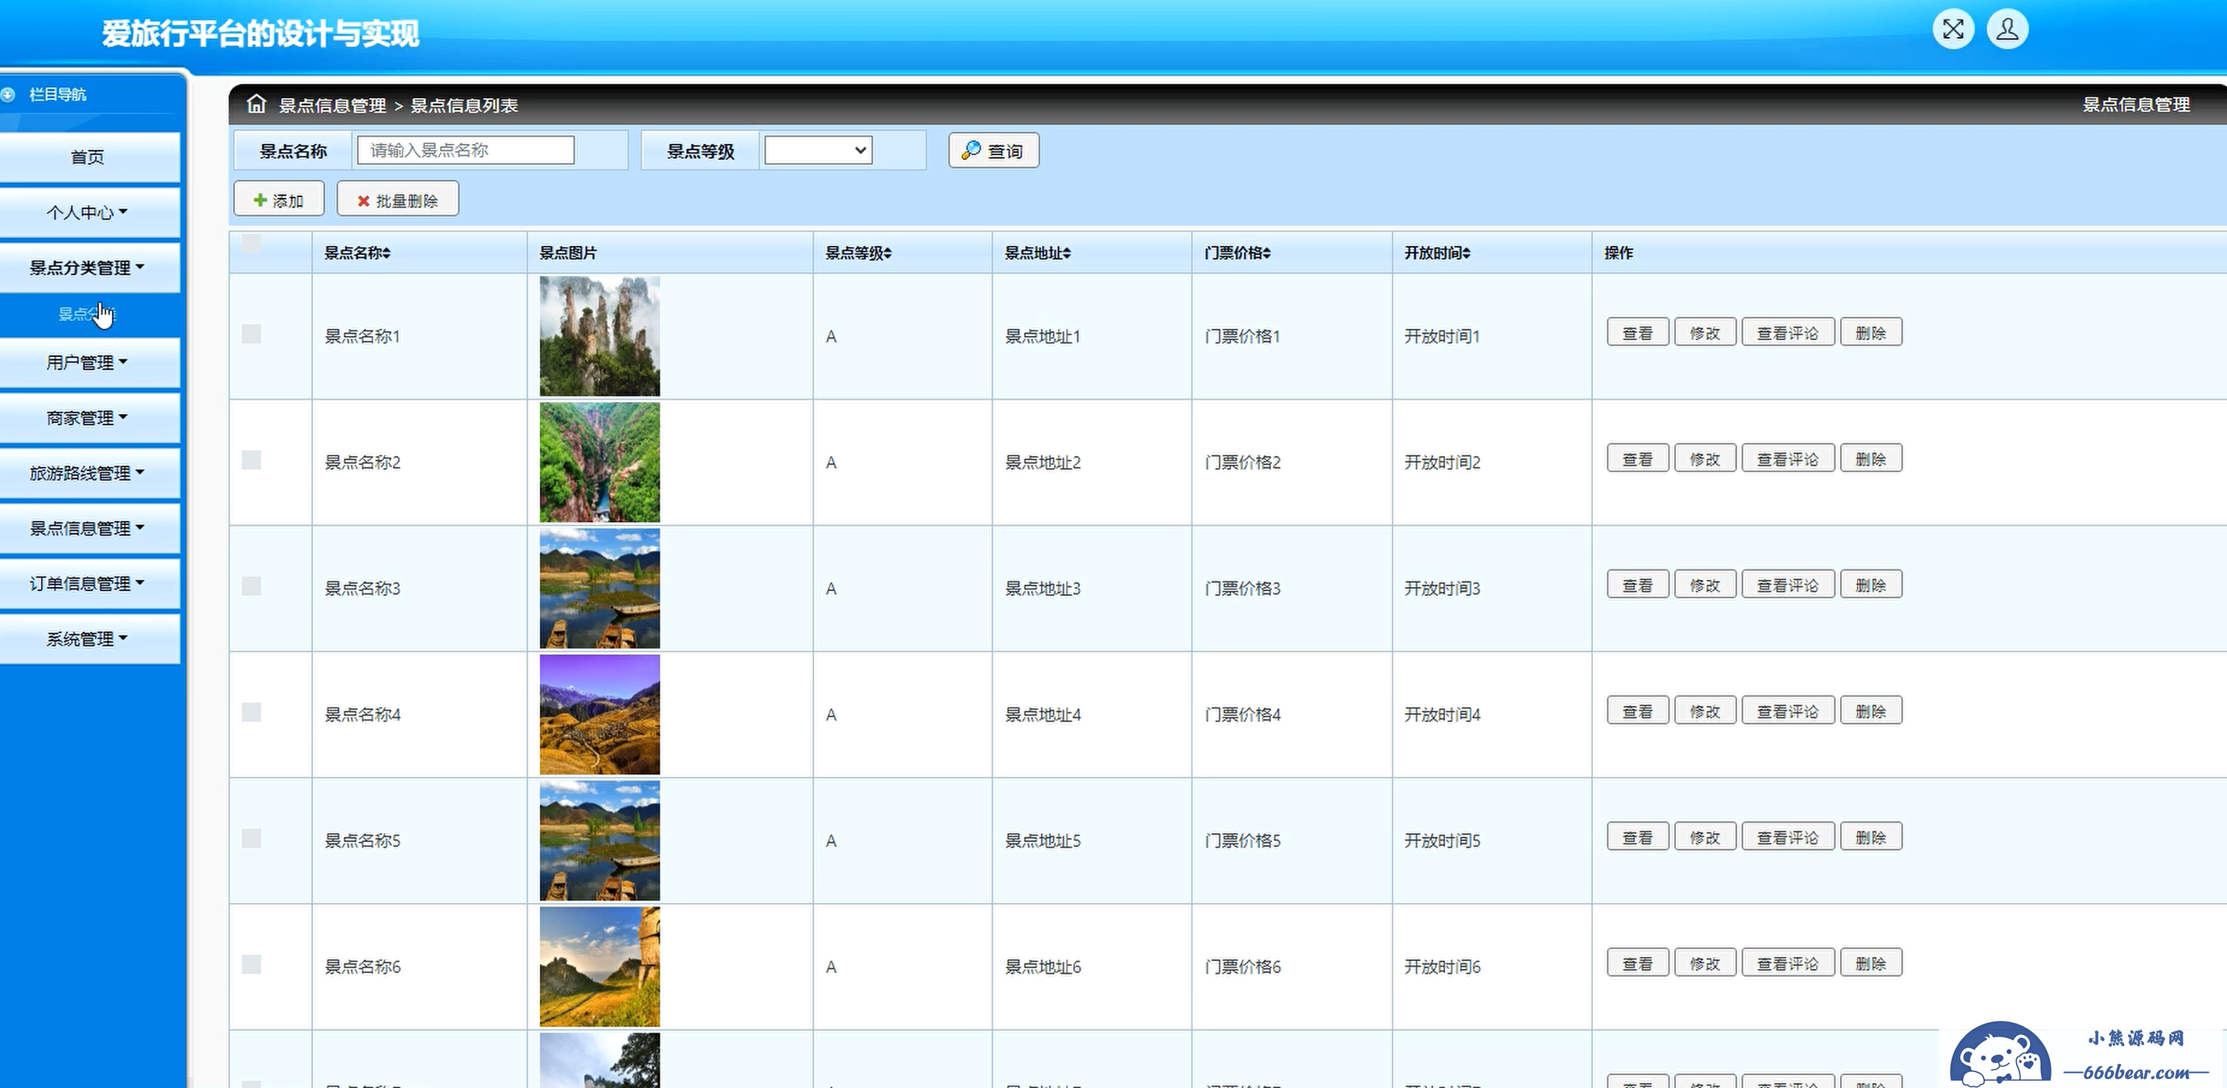Toggle the select-all checkbox in table header
2227x1088 pixels.
(251, 243)
